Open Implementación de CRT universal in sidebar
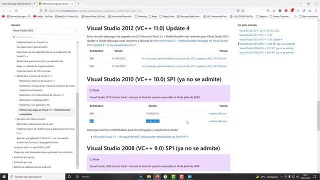320x180 pixels. tap(33, 71)
